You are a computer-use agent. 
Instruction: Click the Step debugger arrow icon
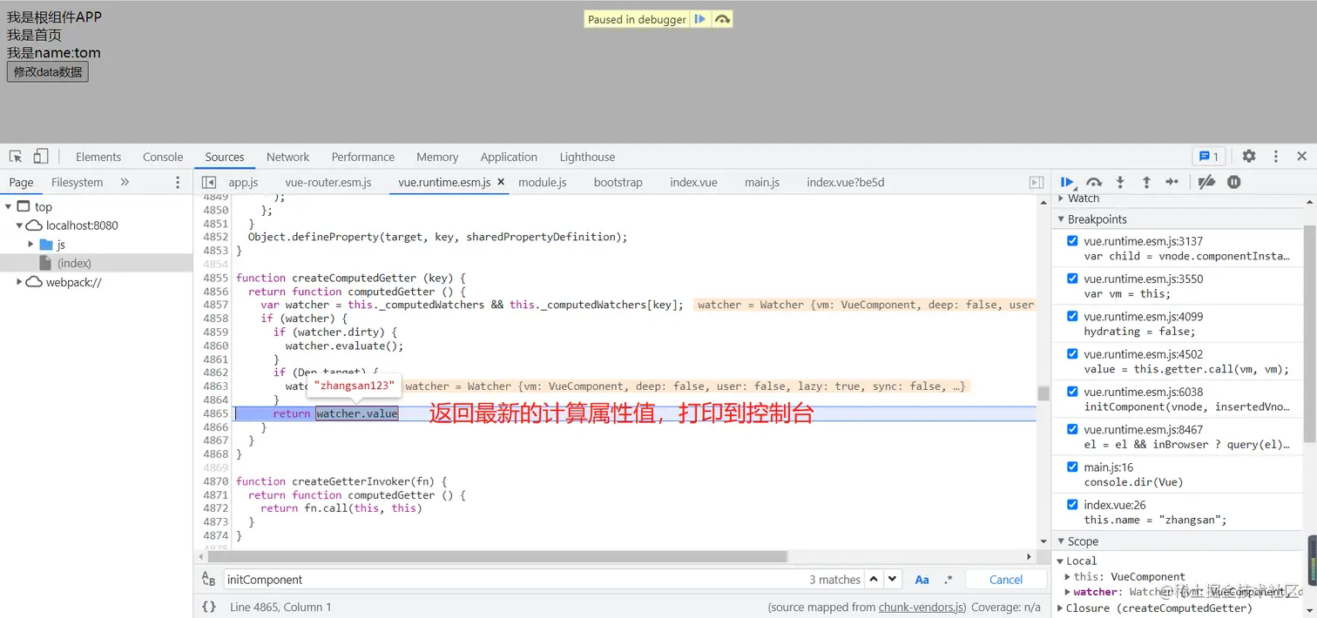click(1172, 182)
